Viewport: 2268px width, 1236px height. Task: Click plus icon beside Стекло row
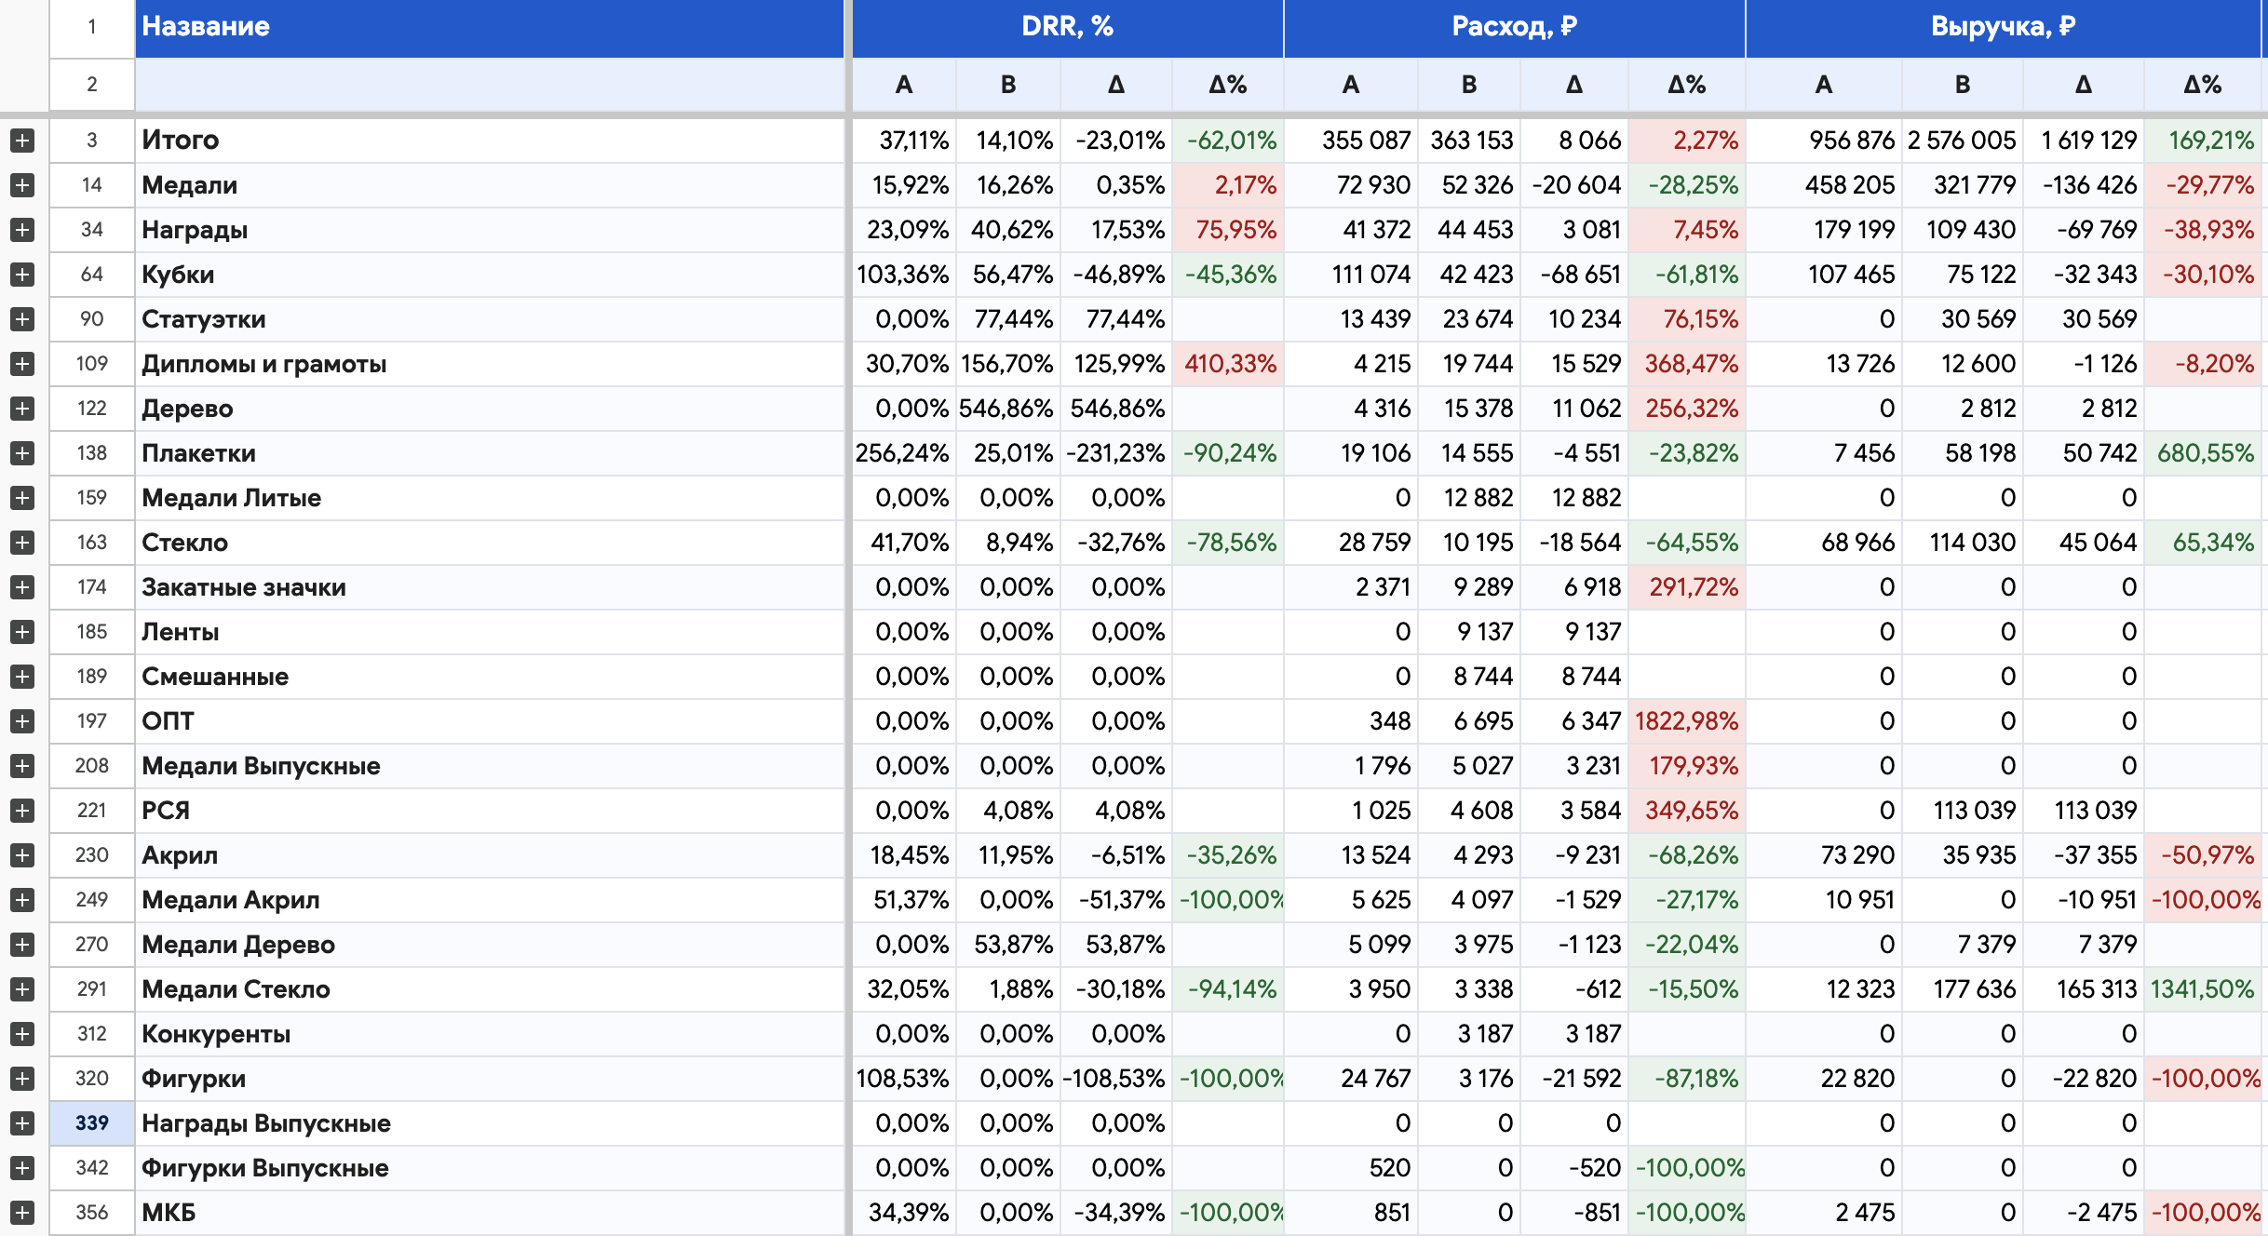point(22,543)
